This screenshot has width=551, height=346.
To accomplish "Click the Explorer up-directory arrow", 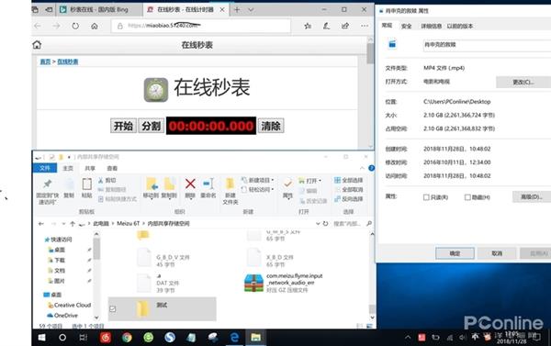I will tap(73, 223).
